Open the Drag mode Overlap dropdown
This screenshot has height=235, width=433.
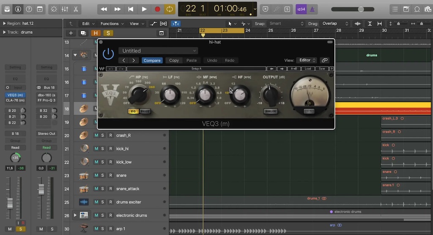coord(335,24)
